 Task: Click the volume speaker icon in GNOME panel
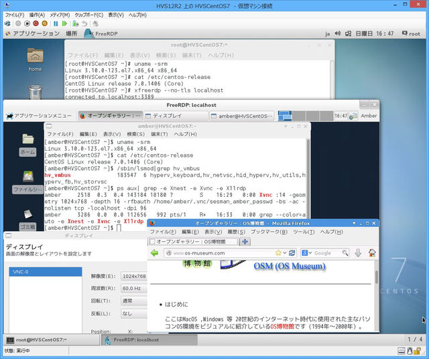tap(338, 33)
